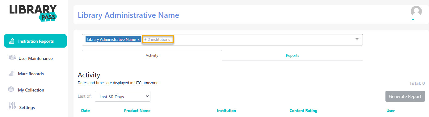Viewport: 429px width, 117px height.
Task: Select the Activity tab
Action: click(152, 56)
